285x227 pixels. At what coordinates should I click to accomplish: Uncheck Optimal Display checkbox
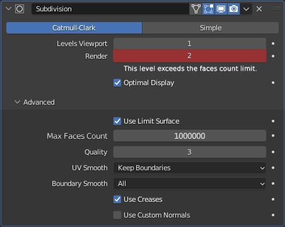coord(117,83)
